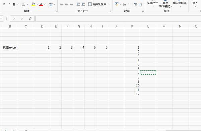Align text left icon
The height and width of the screenshot is (131, 201).
pyautogui.click(x=62, y=4)
